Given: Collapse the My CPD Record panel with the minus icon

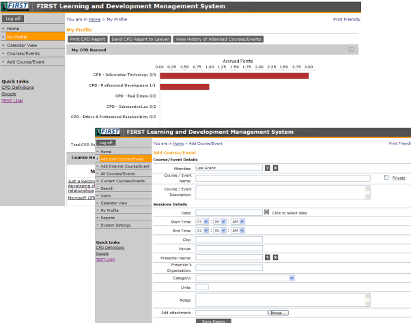Looking at the screenshot, I should (x=351, y=50).
